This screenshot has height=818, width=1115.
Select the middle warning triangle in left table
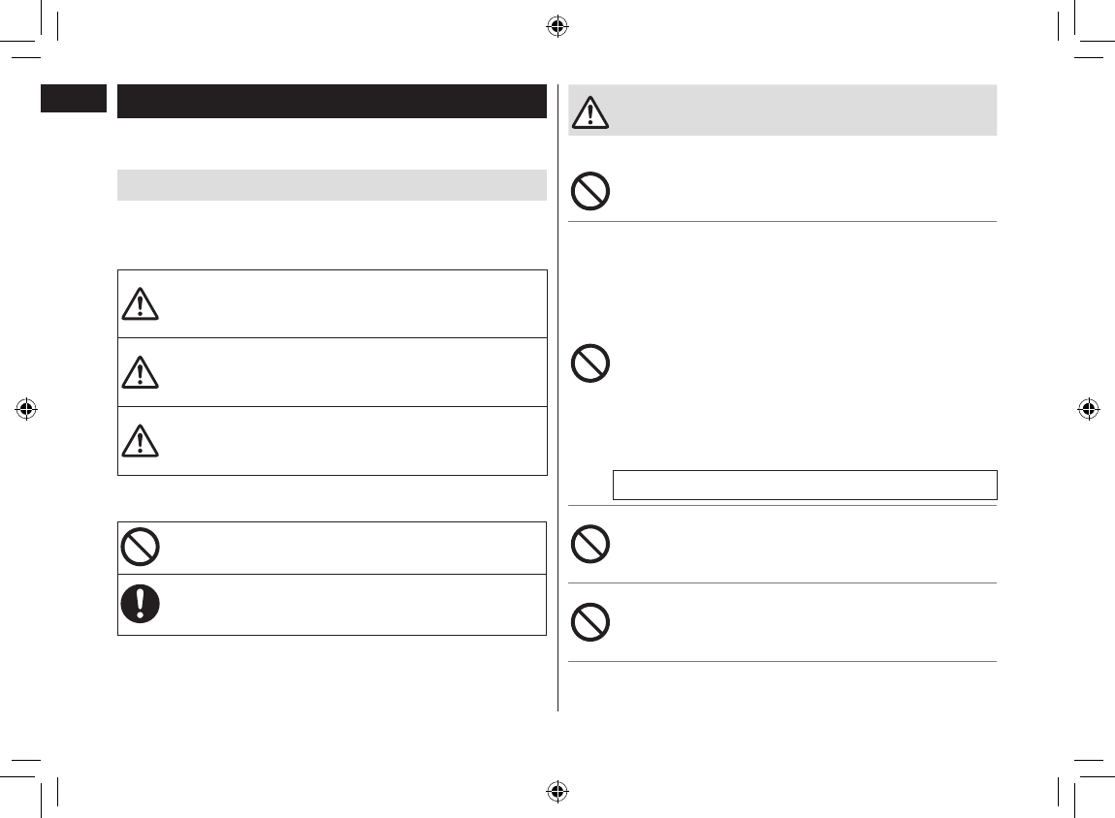pos(140,372)
